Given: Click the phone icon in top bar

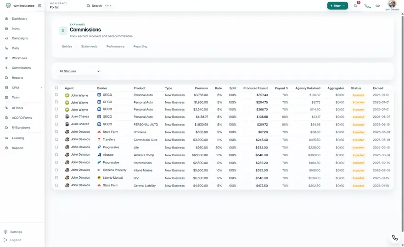Looking at the screenshot, I should click(x=367, y=5).
